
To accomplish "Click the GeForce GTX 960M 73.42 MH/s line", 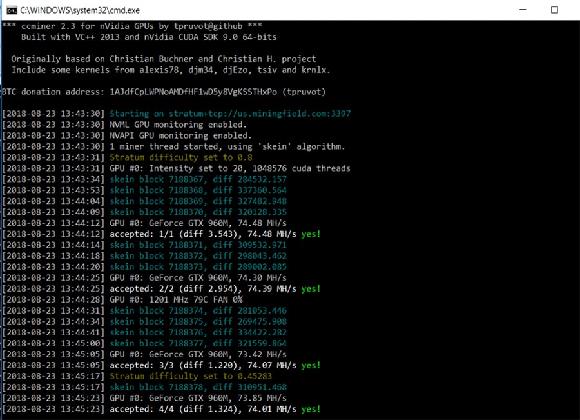I will coord(198,354).
